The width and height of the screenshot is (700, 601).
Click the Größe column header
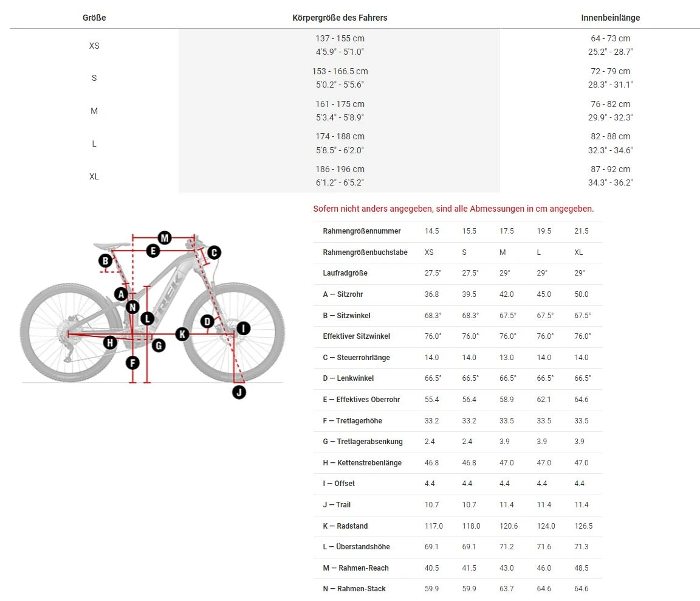tap(94, 18)
